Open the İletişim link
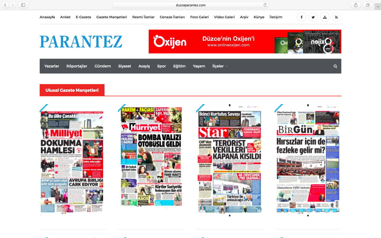 pyautogui.click(x=276, y=17)
